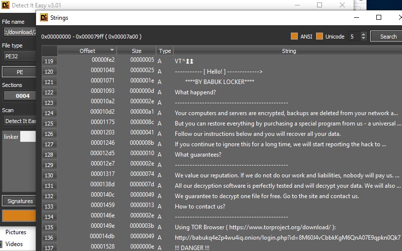Select row 130 header
This screenshot has height=251, width=402.
49,175
